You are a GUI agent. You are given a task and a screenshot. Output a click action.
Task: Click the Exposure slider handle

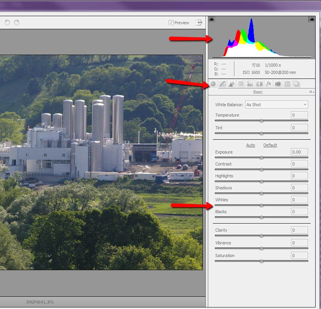click(262, 157)
